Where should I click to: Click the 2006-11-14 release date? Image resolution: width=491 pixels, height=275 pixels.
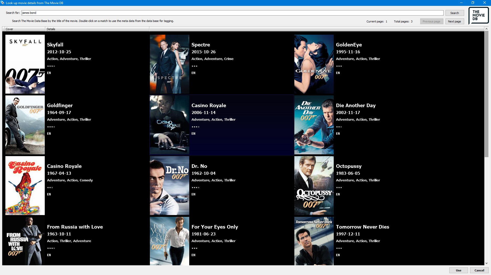pyautogui.click(x=204, y=112)
